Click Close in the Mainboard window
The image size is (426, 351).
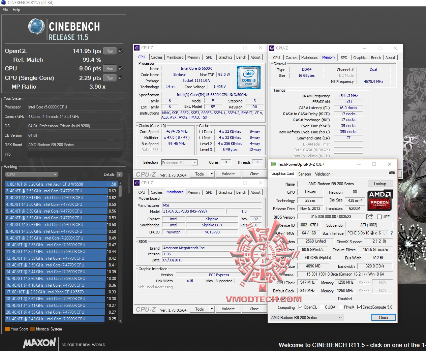click(254, 309)
